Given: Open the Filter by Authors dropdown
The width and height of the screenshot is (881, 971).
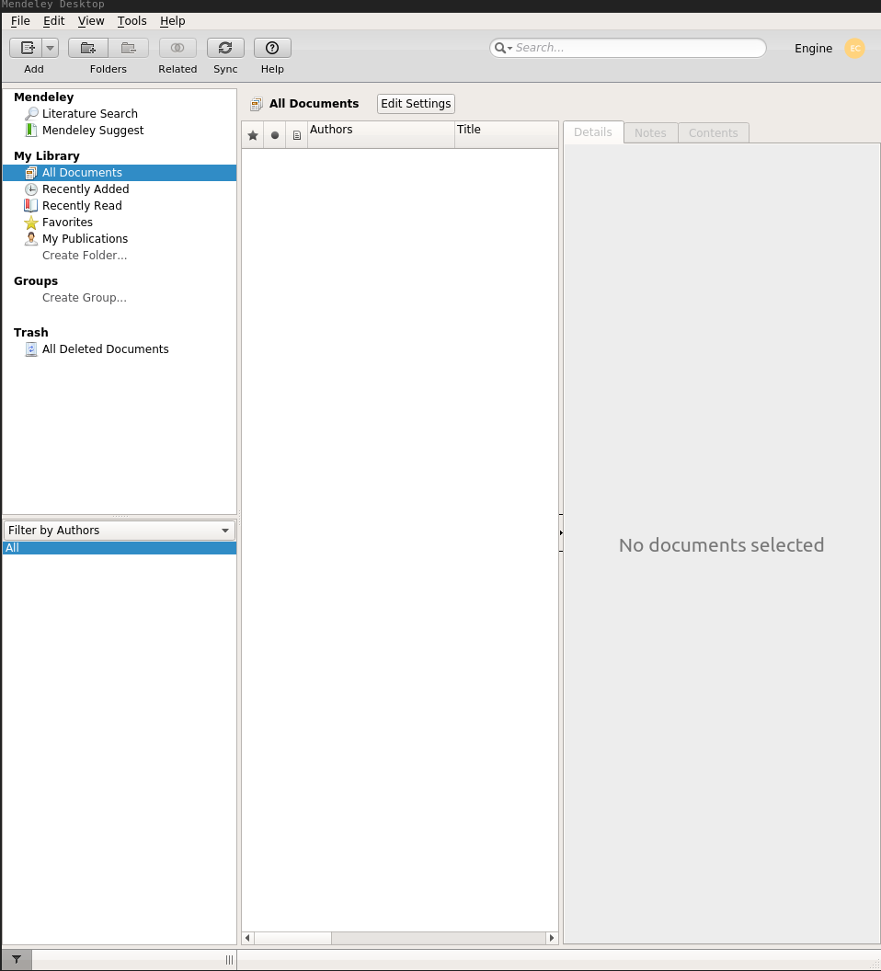Looking at the screenshot, I should click(119, 530).
